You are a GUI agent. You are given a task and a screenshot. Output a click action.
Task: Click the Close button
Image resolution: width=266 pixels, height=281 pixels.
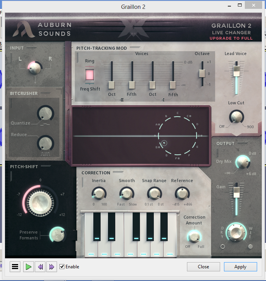tap(204, 267)
